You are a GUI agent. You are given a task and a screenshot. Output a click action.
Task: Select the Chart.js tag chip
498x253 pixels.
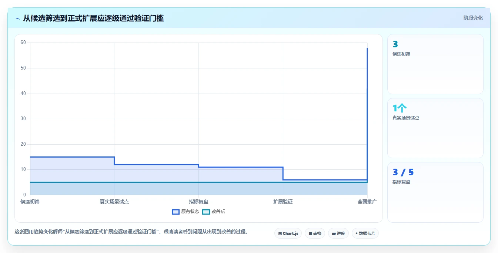click(x=288, y=233)
